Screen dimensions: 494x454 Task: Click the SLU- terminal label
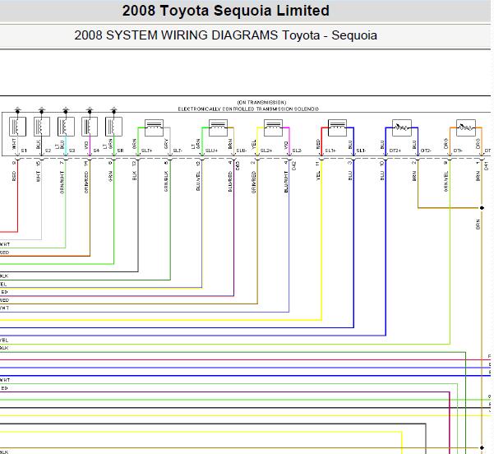242,151
